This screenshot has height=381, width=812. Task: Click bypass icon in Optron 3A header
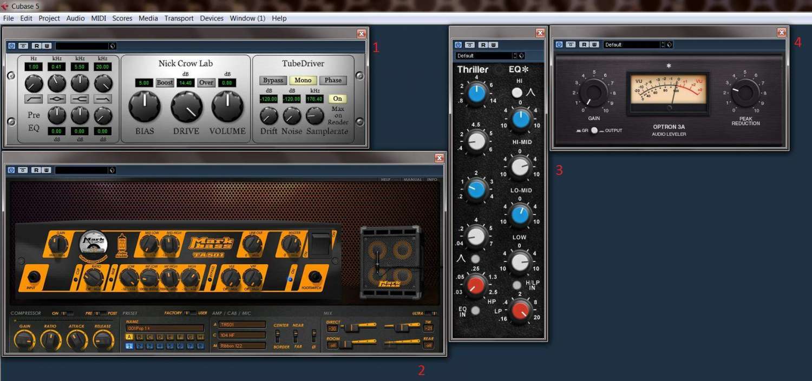click(571, 44)
